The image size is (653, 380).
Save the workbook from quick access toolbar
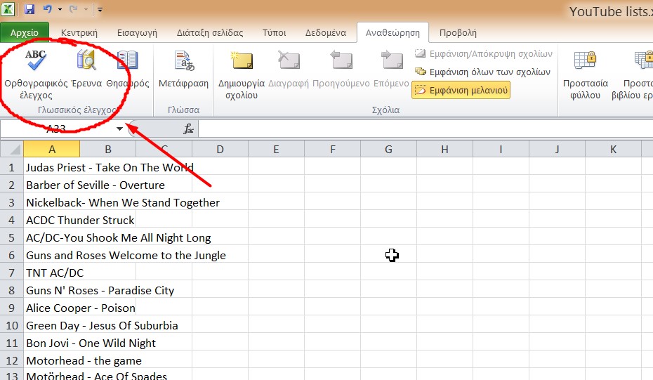coord(29,10)
